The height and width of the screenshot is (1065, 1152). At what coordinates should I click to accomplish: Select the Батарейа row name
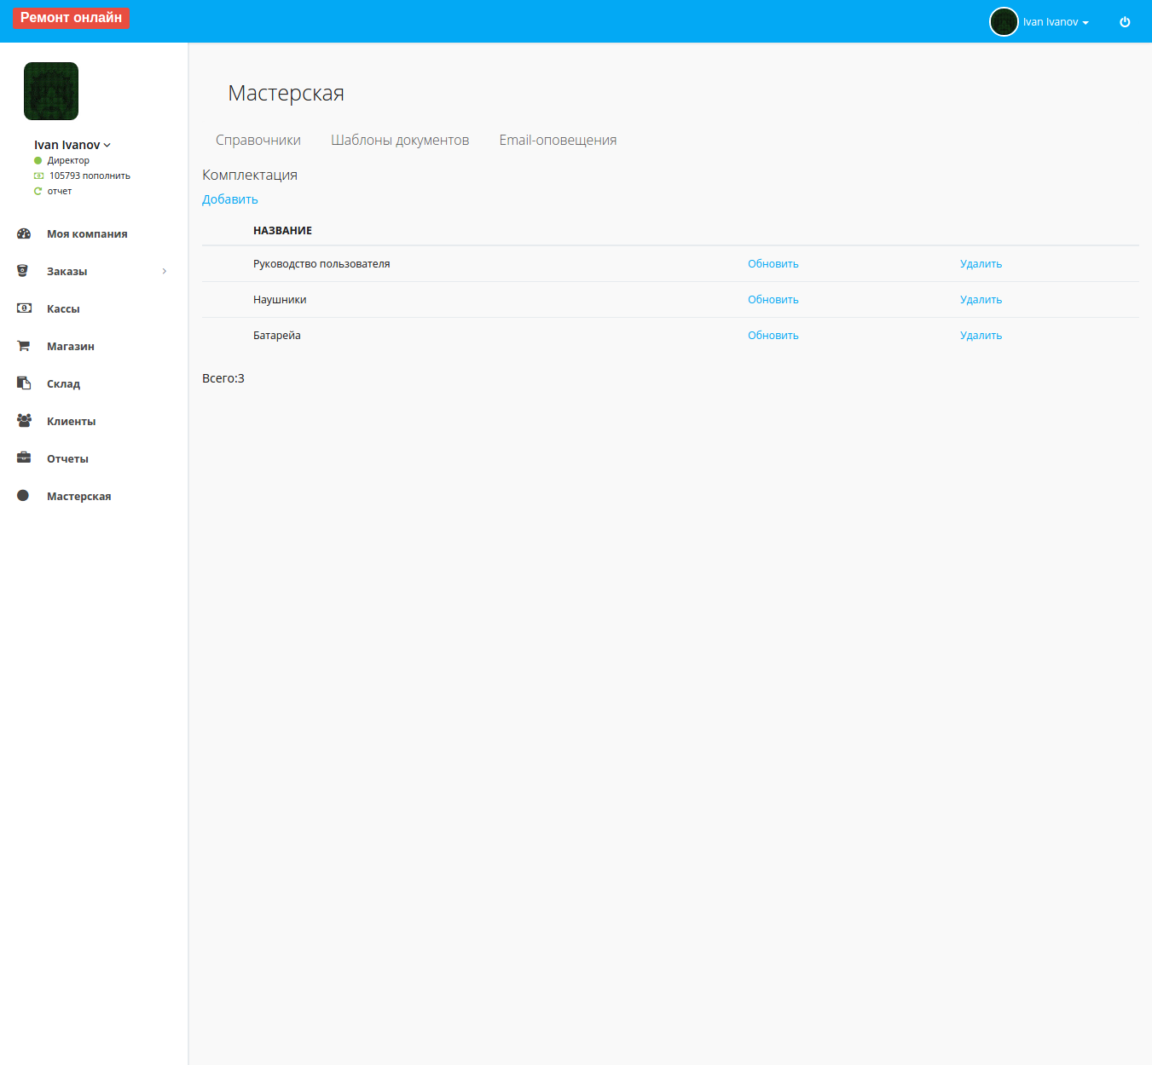pos(277,336)
